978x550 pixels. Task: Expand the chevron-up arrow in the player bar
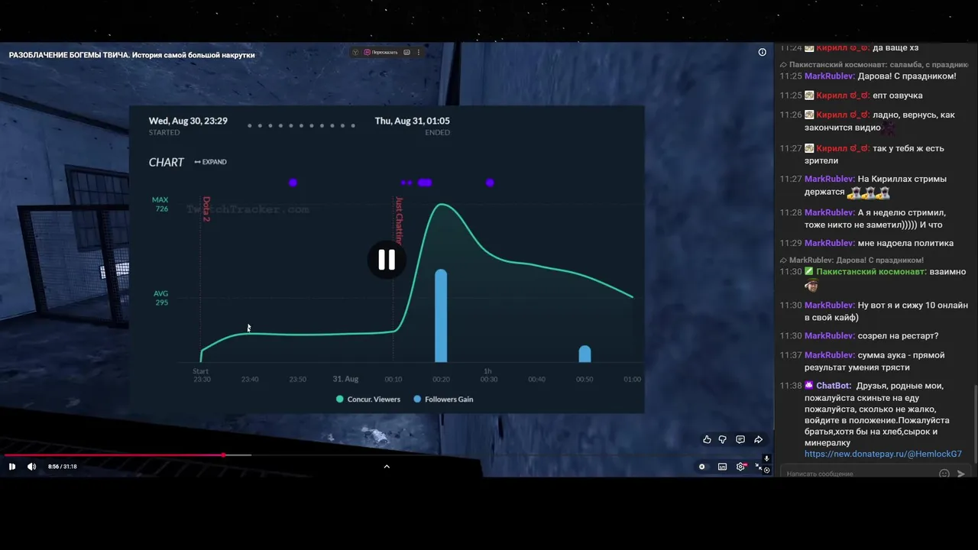point(387,467)
